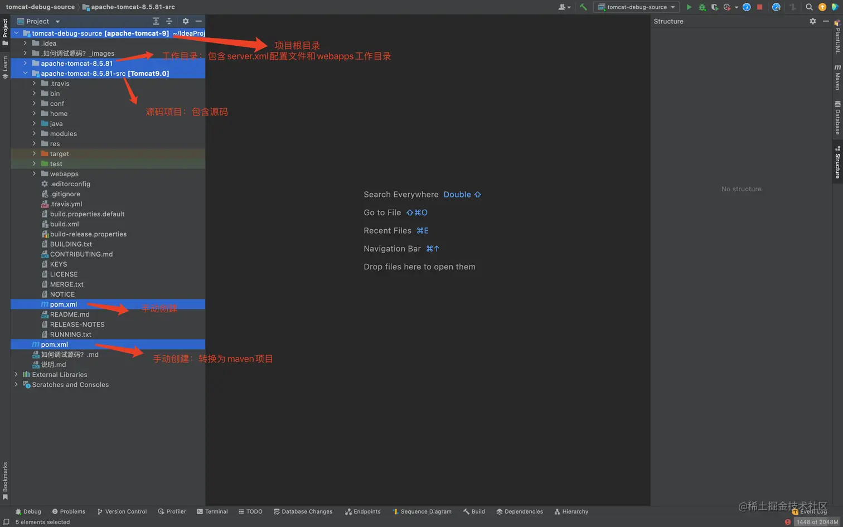
Task: Open the Terminal tab
Action: (212, 511)
